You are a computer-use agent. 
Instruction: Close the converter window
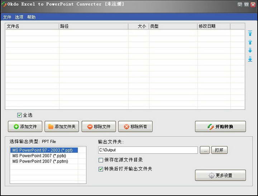pyautogui.click(x=253, y=5)
